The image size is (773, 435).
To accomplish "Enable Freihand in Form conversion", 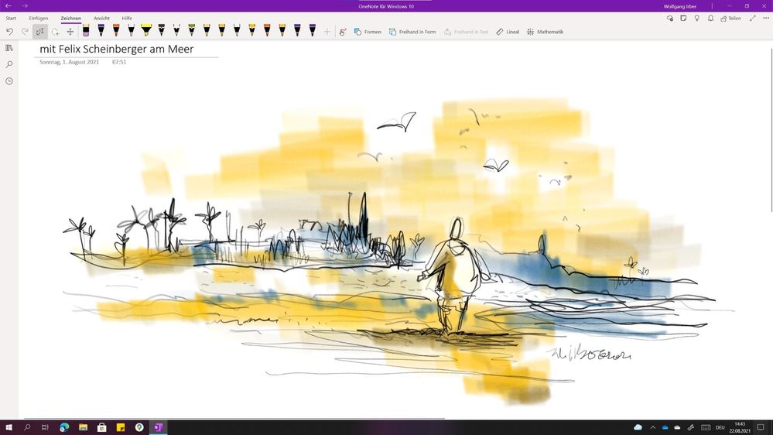I will (412, 32).
